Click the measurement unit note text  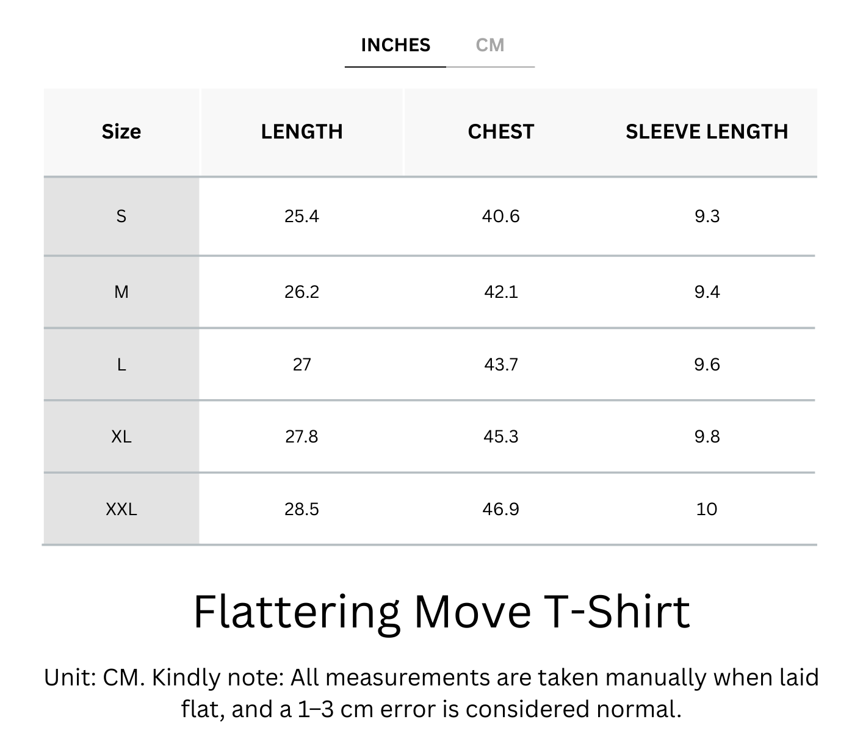tap(431, 693)
